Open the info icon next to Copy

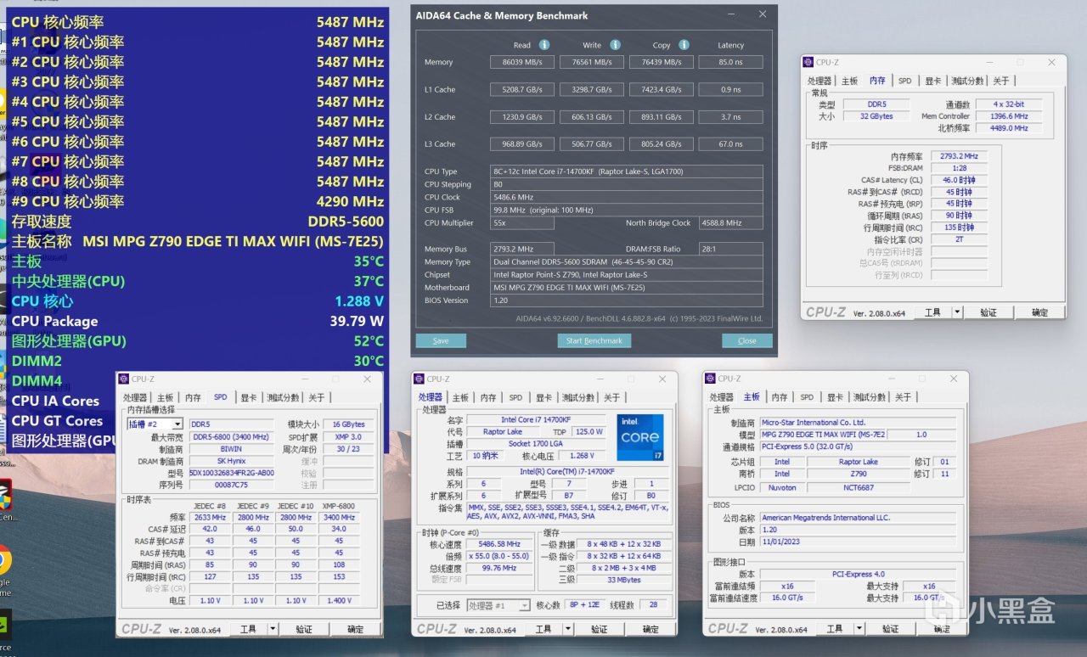[684, 45]
